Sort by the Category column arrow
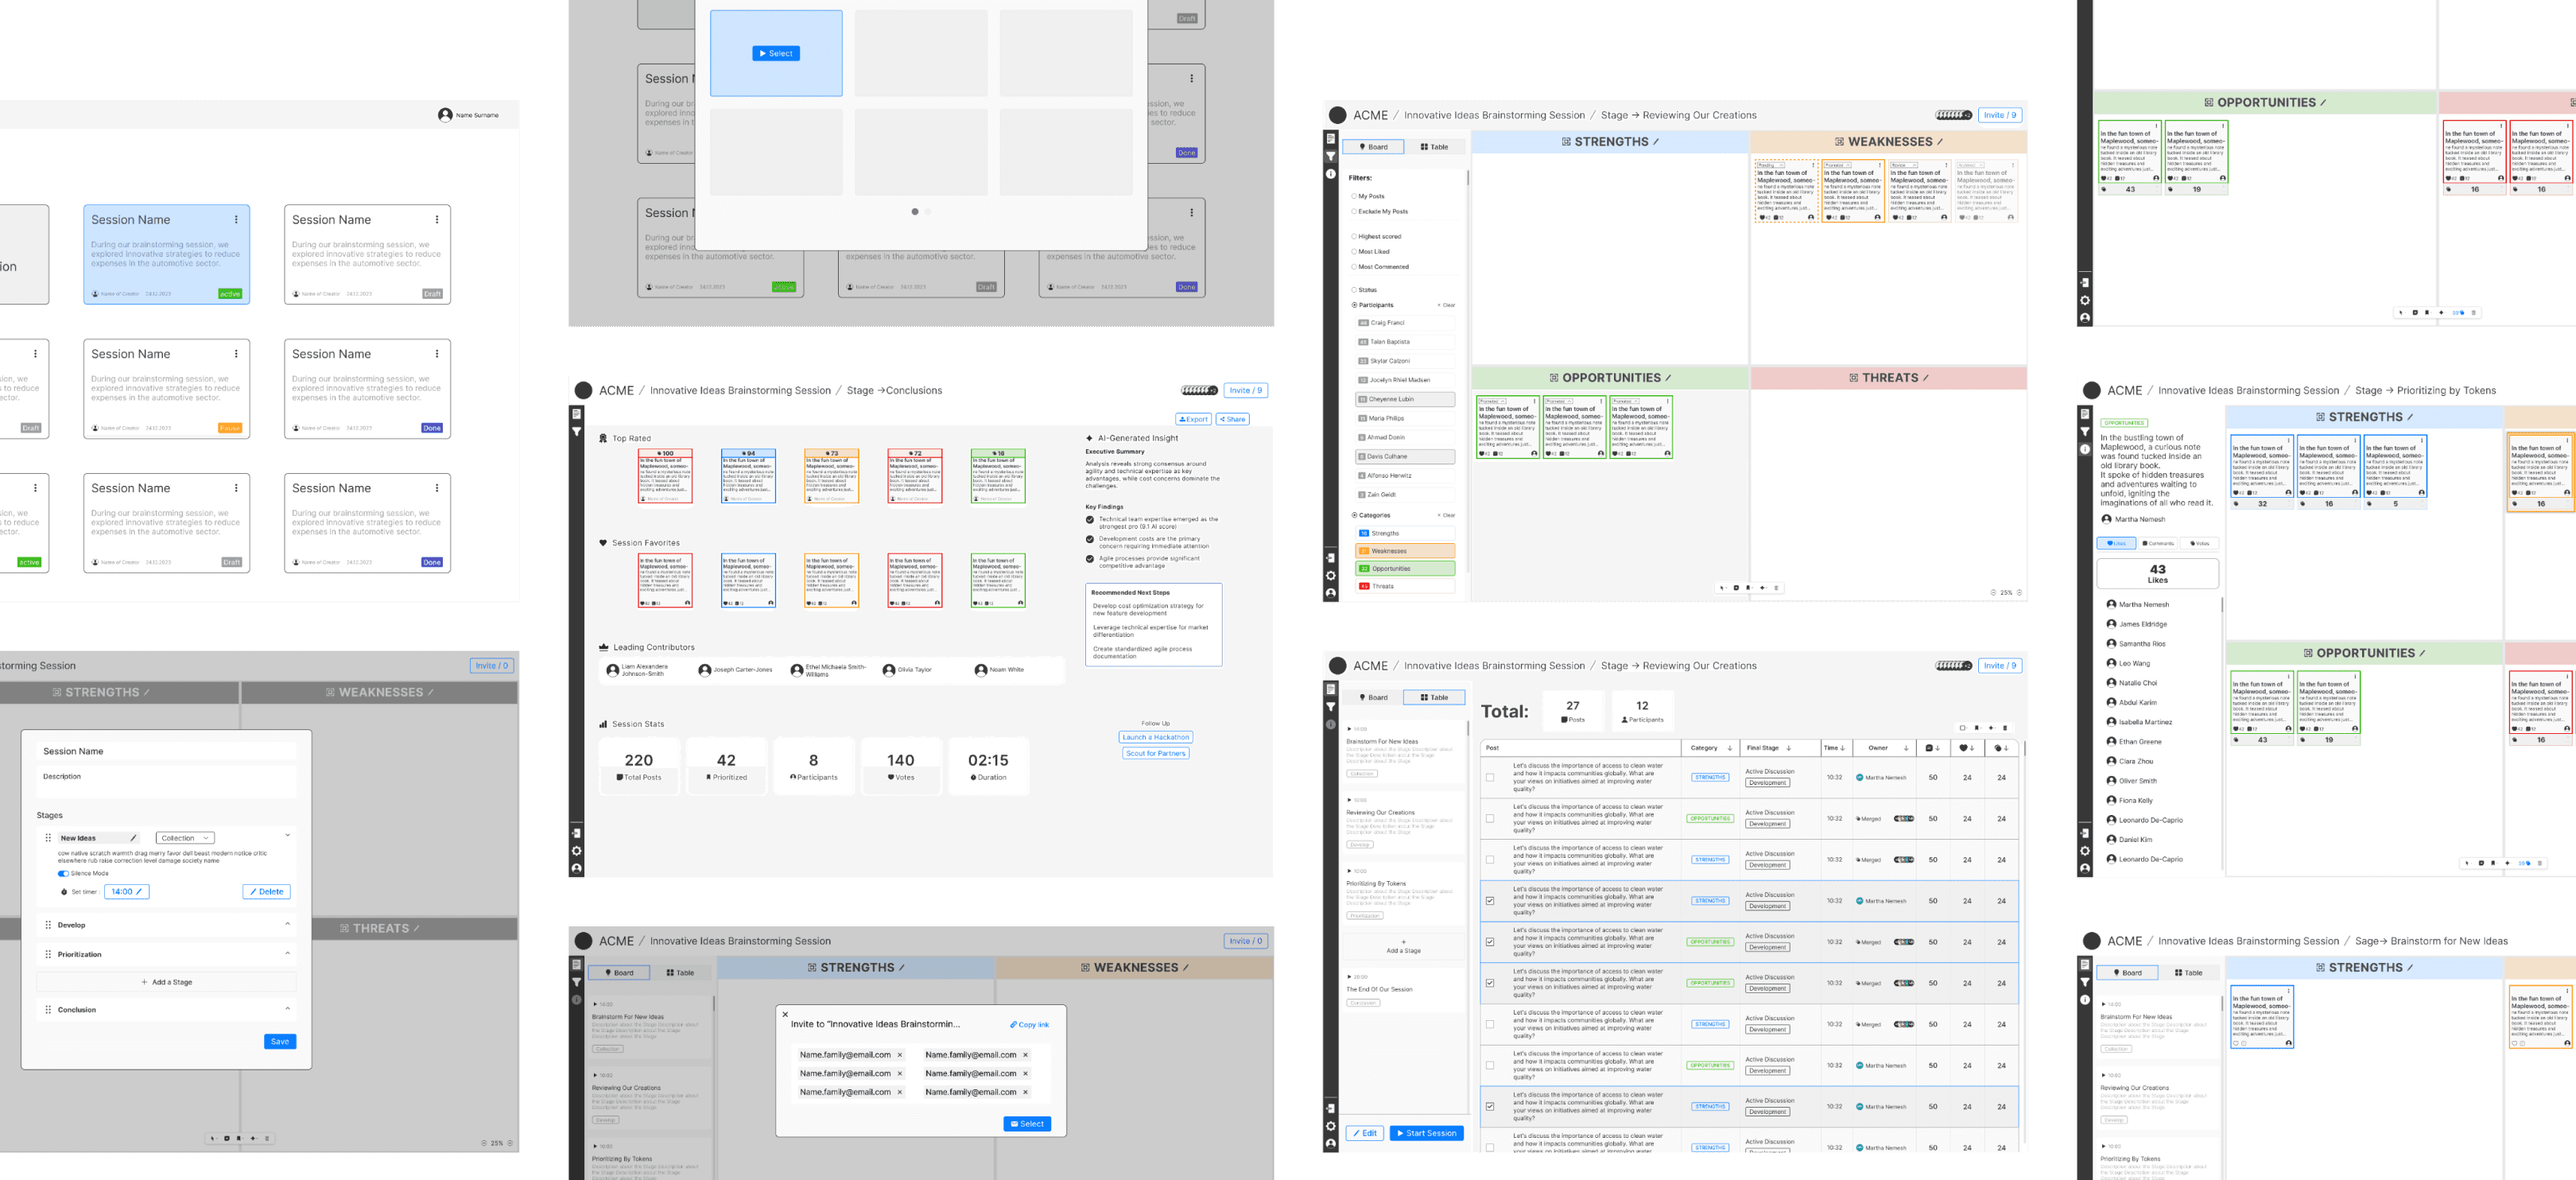Screen dimensions: 2576x1180 click(x=1729, y=748)
